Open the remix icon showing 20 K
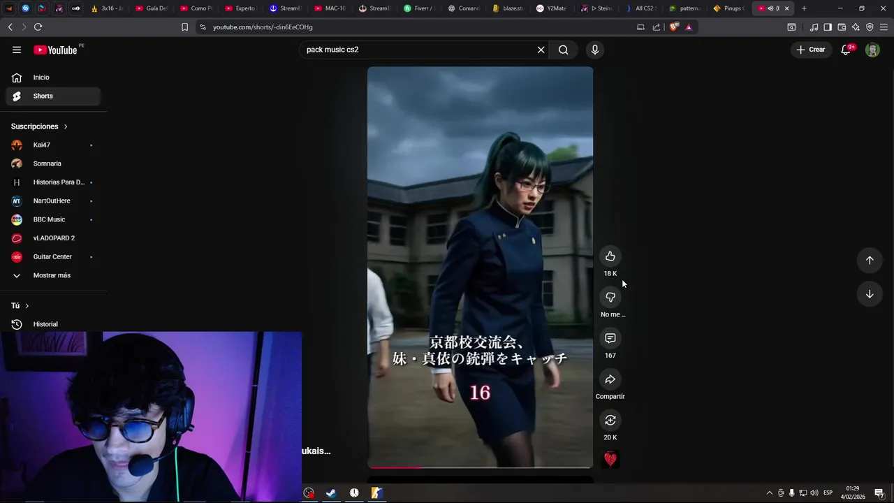894x503 pixels. [x=610, y=420]
